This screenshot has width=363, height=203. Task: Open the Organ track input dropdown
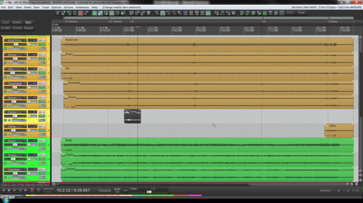(19, 163)
